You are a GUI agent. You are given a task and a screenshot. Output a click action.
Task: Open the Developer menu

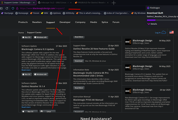point(65,22)
